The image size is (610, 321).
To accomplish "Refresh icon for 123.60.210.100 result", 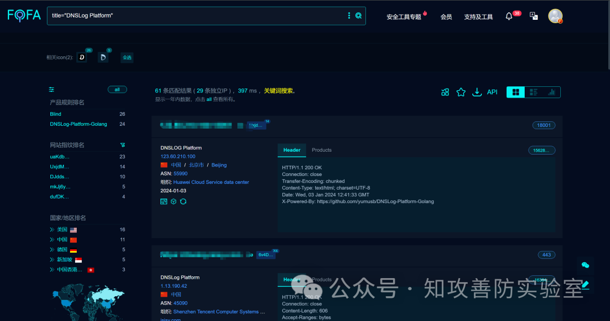I will click(x=183, y=201).
